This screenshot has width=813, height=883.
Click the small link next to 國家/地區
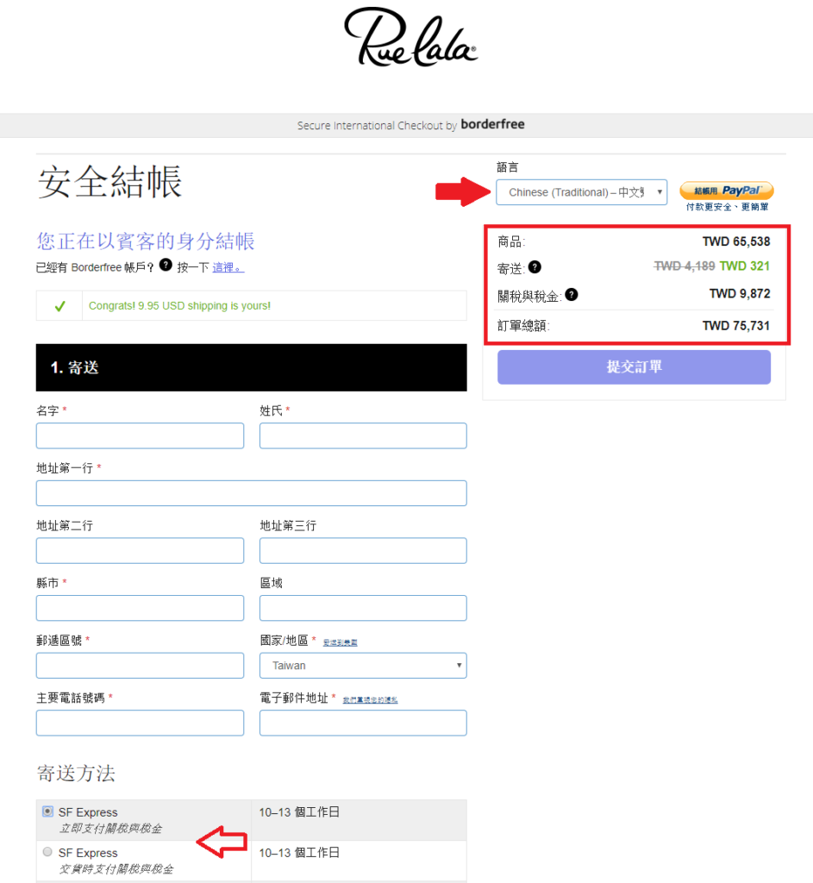pos(340,642)
